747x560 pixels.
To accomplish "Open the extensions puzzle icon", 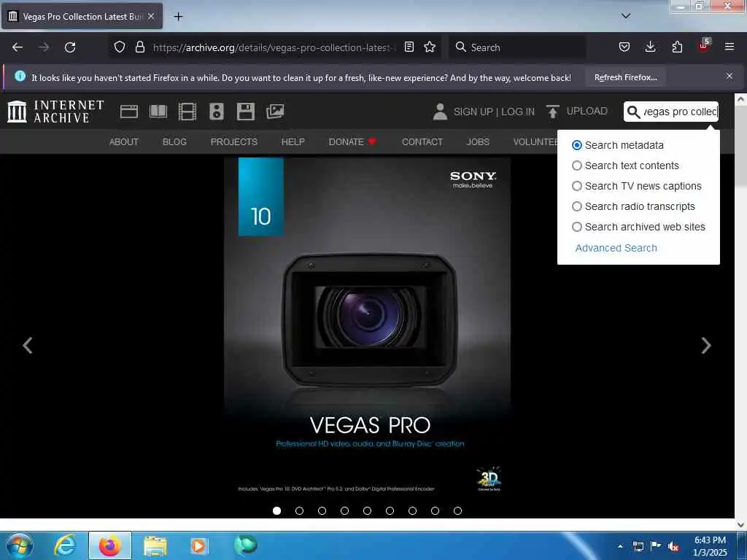I will click(677, 47).
